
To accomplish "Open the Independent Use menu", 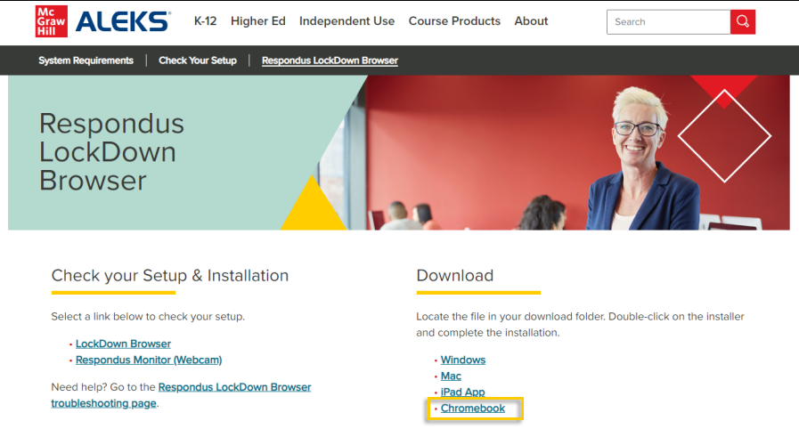I will pyautogui.click(x=347, y=21).
